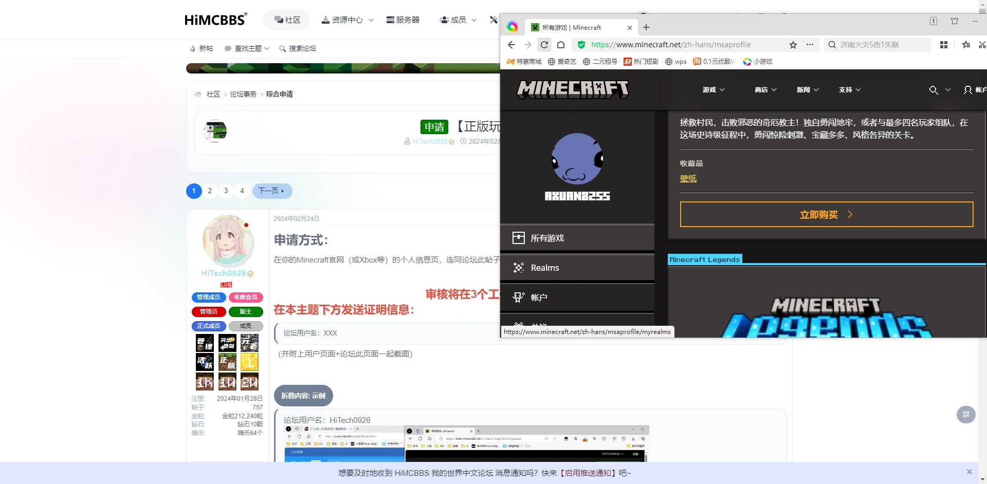Expand the 游戏 dropdown on Minecraft navbar
Viewport: 987px width, 484px height.
[714, 90]
